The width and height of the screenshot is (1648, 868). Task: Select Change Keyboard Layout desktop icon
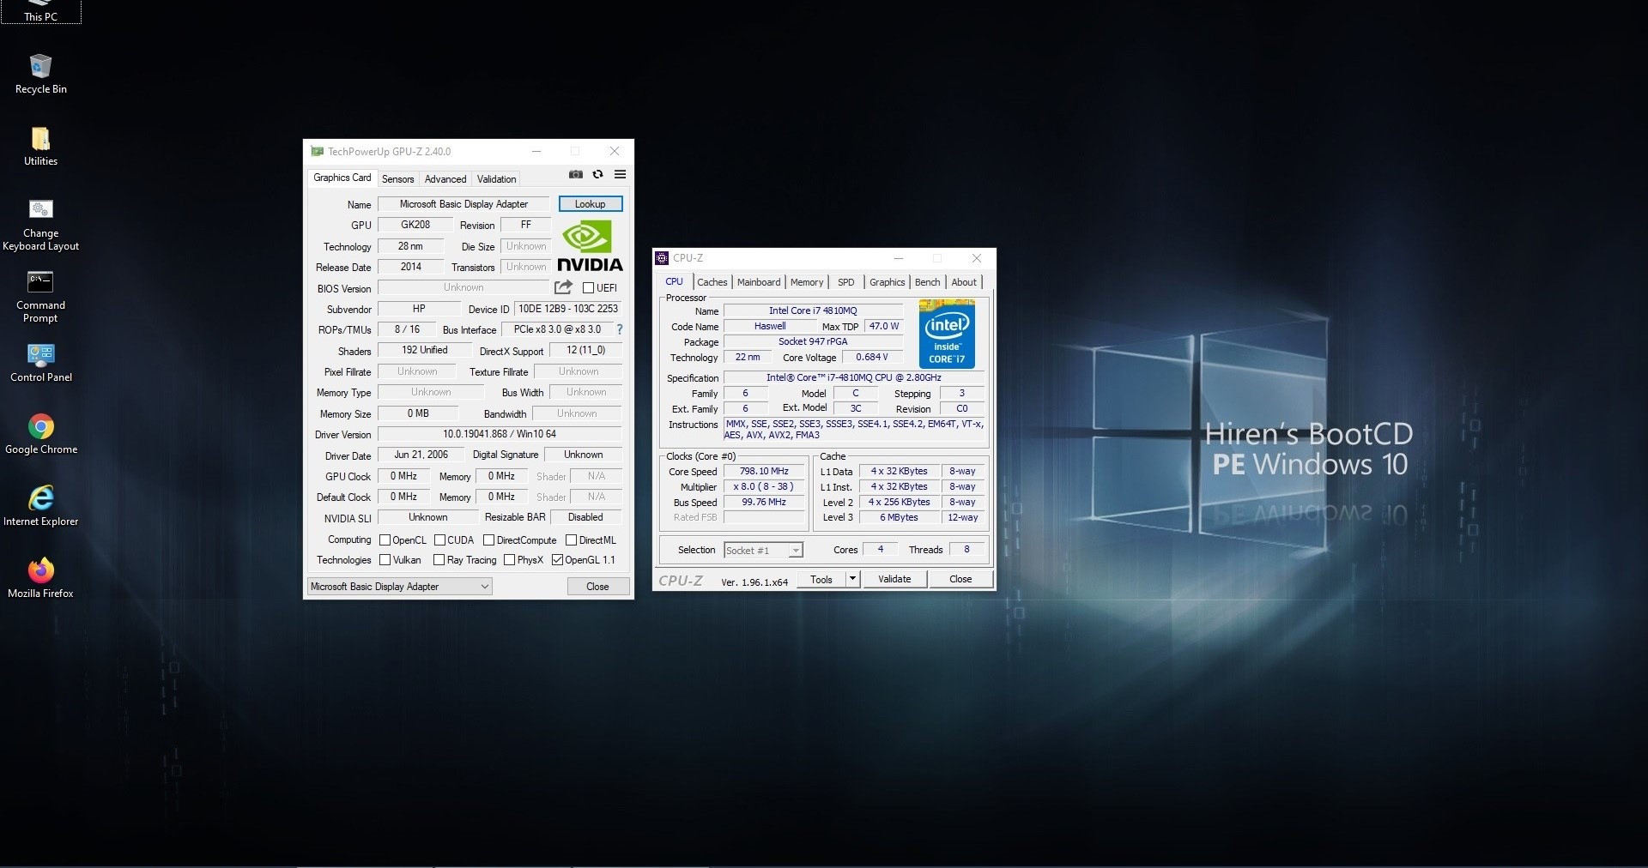tap(40, 226)
